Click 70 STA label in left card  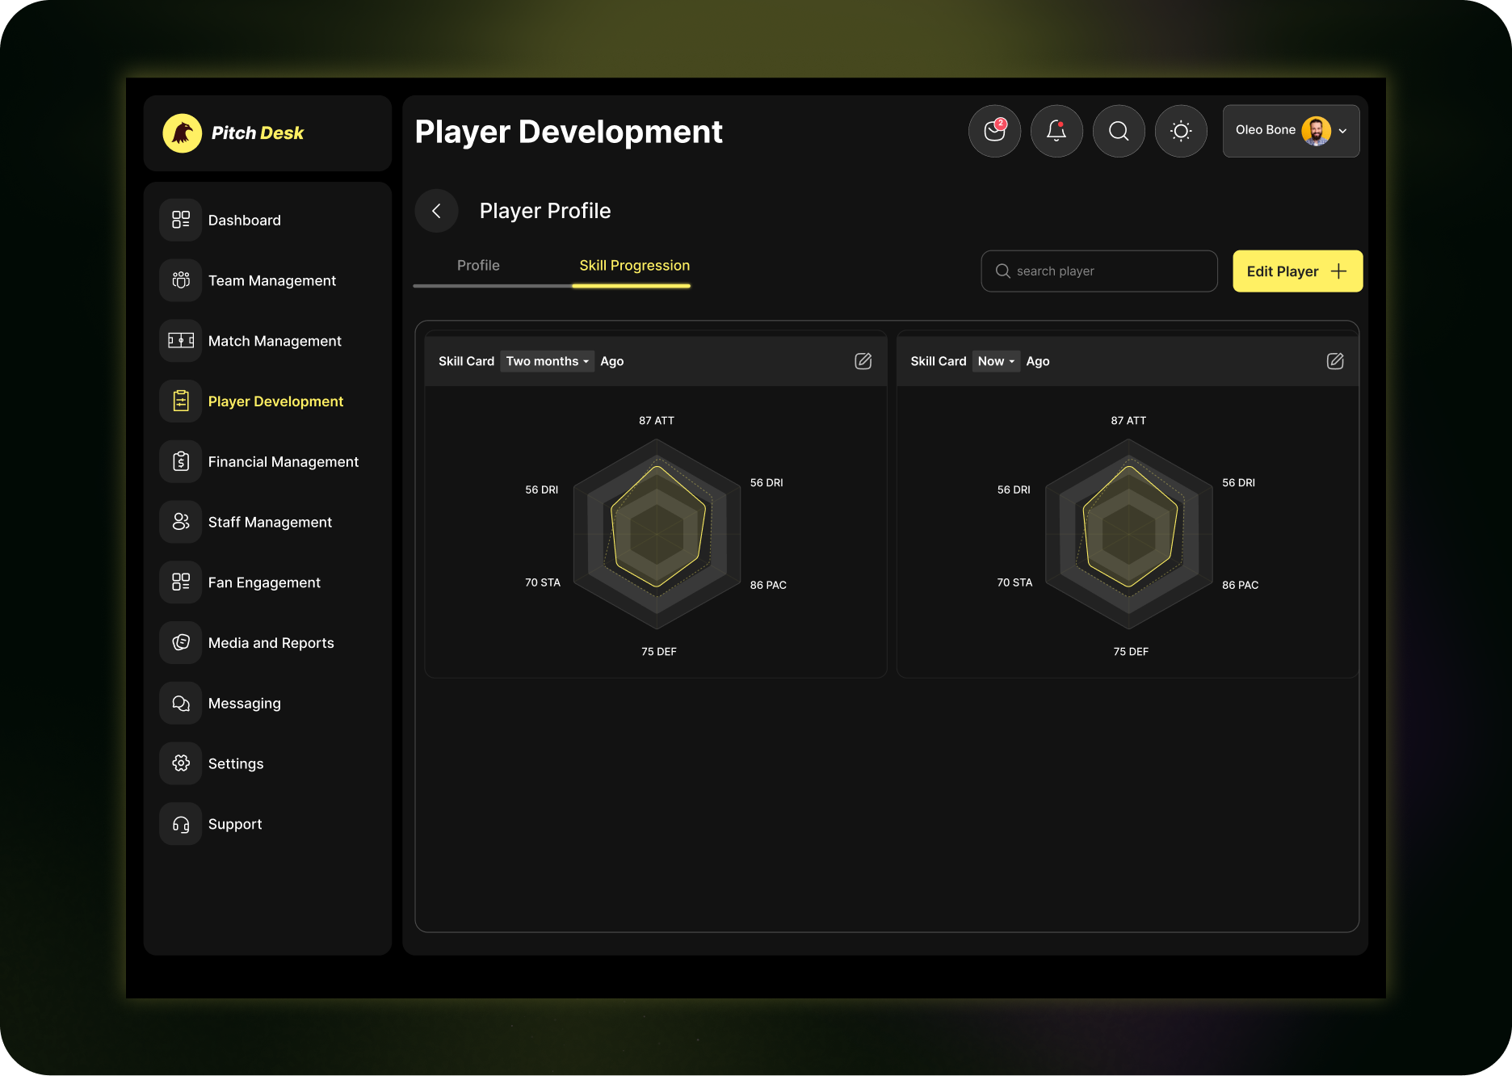(x=543, y=582)
